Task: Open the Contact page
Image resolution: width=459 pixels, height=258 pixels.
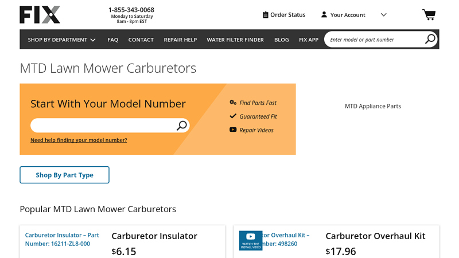Action: [141, 40]
